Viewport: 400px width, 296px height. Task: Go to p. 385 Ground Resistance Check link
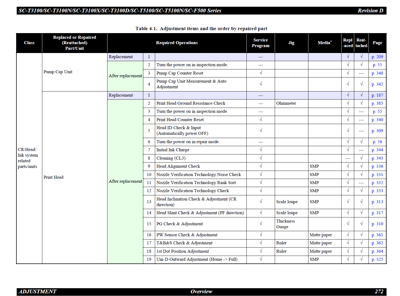pos(377,103)
